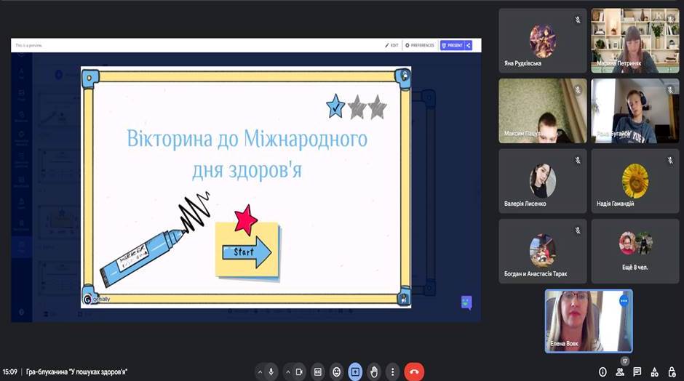Open the three-dot More options menu
The height and width of the screenshot is (381, 684).
[393, 372]
